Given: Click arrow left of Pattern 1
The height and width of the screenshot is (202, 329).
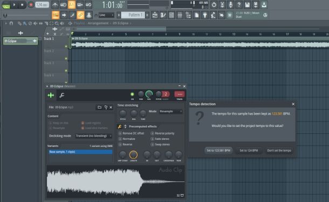Looking at the screenshot, I should (119, 15).
